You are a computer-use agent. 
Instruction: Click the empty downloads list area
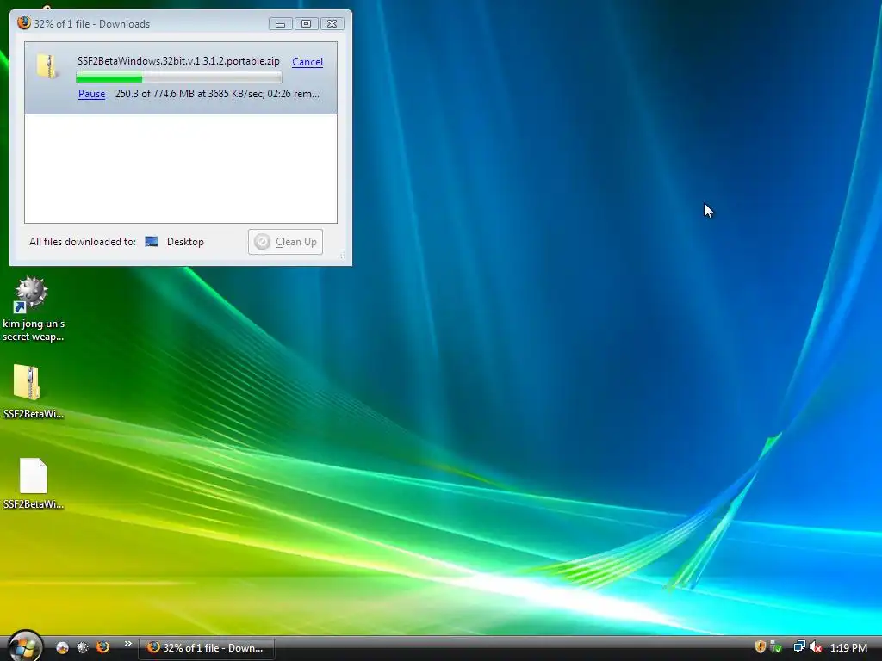click(x=181, y=169)
